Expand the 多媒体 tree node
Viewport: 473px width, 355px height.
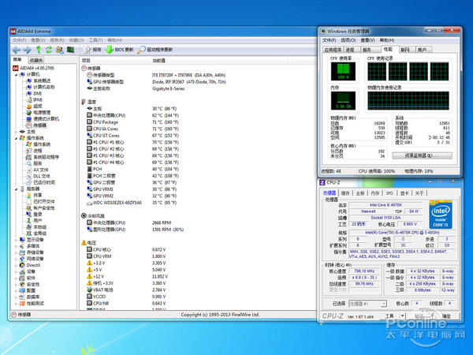tap(16, 246)
